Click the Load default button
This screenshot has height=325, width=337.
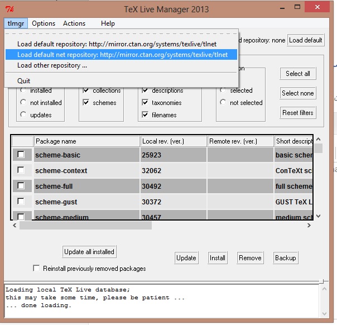[x=305, y=40]
